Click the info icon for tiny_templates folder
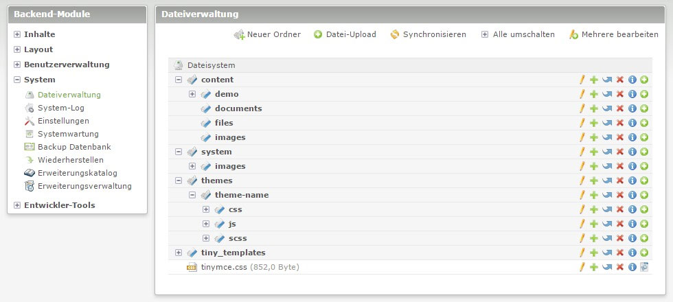The width and height of the screenshot is (673, 302). [x=632, y=253]
